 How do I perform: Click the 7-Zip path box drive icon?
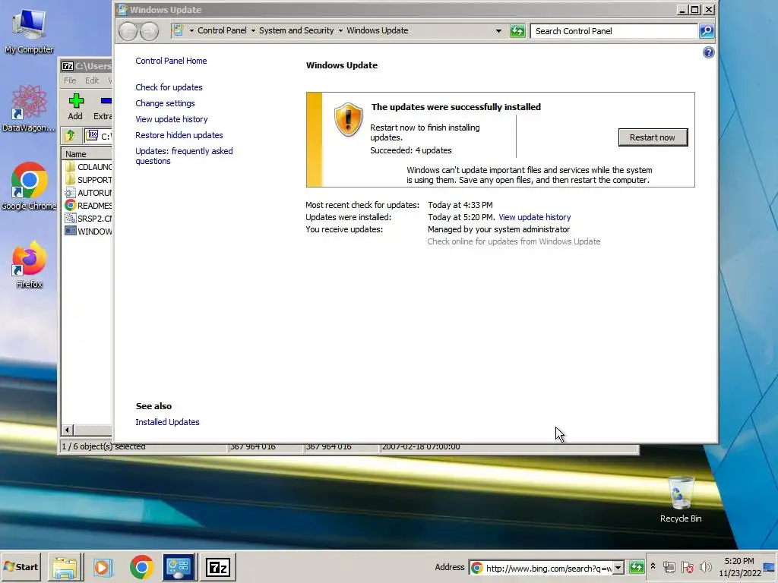pos(92,135)
